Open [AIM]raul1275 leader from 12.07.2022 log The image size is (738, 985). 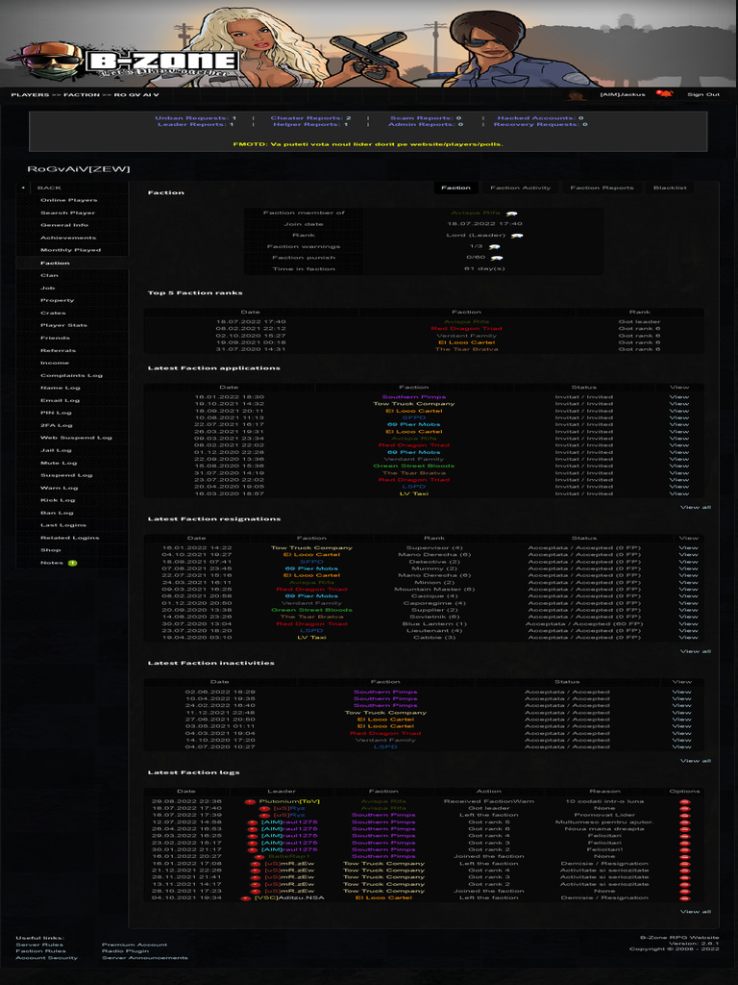point(289,822)
